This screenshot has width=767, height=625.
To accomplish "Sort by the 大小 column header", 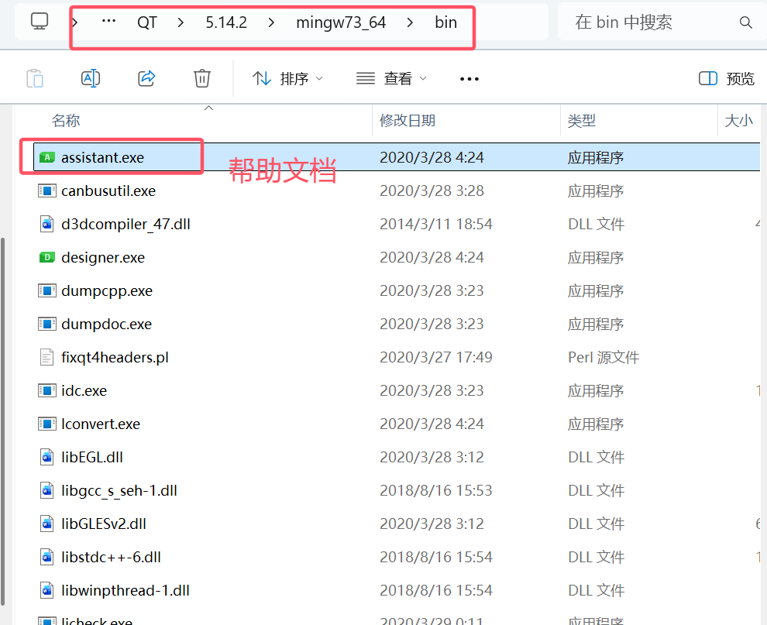I will pos(738,120).
